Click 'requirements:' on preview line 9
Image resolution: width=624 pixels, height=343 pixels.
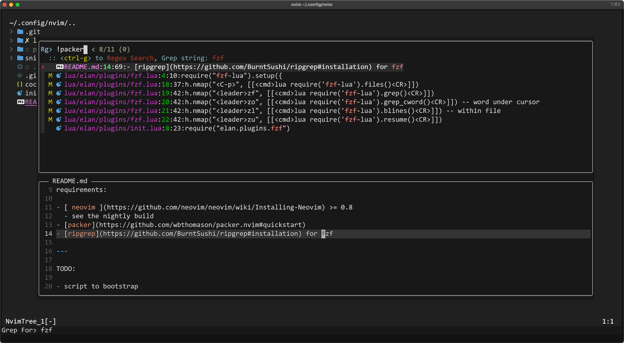click(x=82, y=190)
